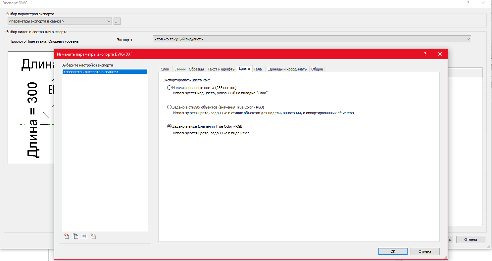Open the Цвета tab
The height and width of the screenshot is (261, 492).
click(x=244, y=69)
